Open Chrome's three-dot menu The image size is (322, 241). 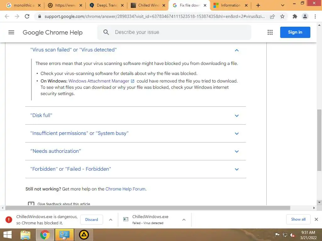[315, 16]
